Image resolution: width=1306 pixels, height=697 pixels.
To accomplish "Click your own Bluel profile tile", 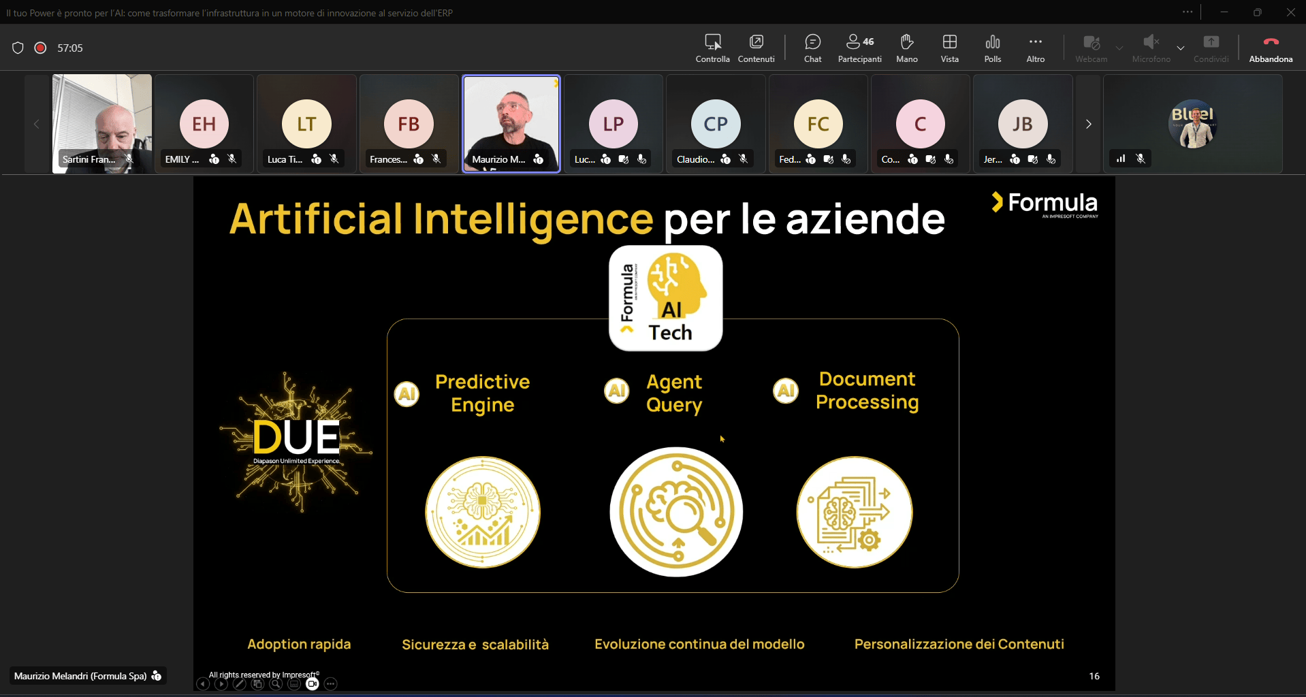I will pos(1193,124).
